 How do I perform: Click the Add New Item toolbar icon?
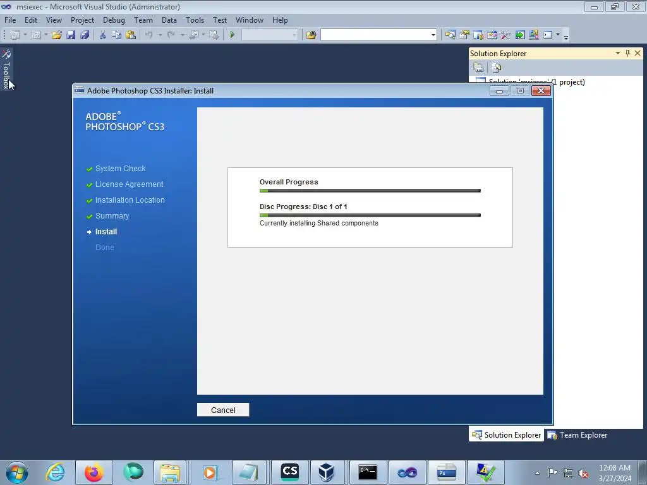point(36,35)
